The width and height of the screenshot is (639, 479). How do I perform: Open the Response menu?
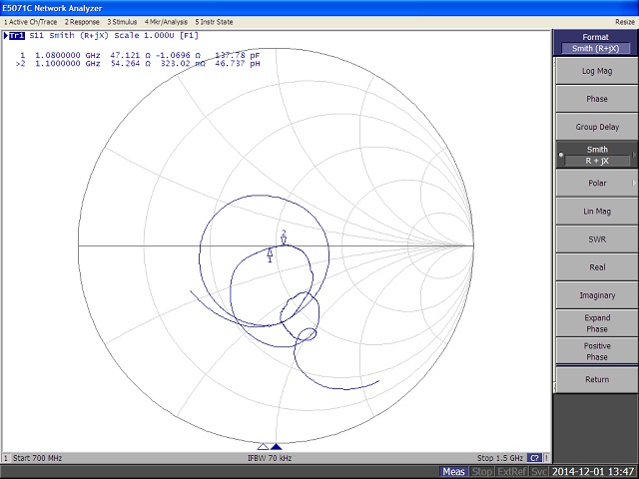coord(82,22)
